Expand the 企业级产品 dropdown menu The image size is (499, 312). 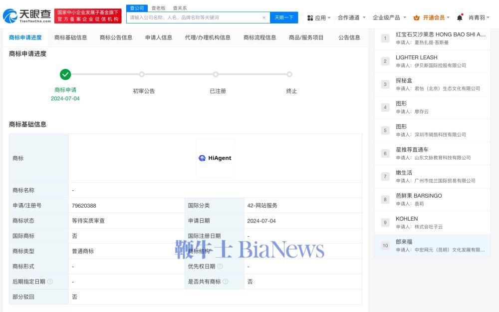pos(389,17)
